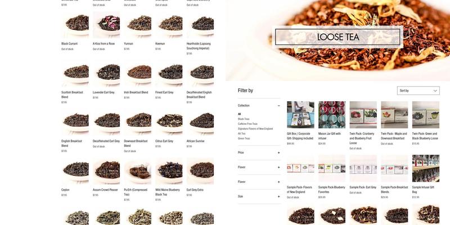Viewport: 450px width, 225px height.
Task: Collapse the Collection filter section
Action: point(278,106)
